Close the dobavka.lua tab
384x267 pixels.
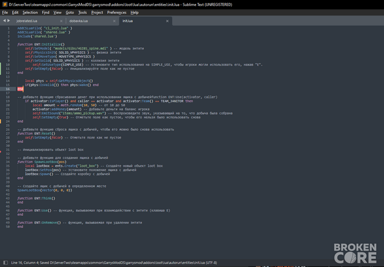click(114, 21)
